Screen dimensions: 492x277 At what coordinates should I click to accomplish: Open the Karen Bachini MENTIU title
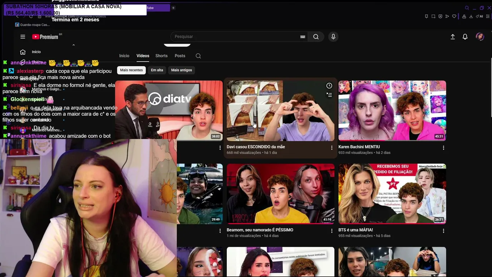[x=359, y=147]
